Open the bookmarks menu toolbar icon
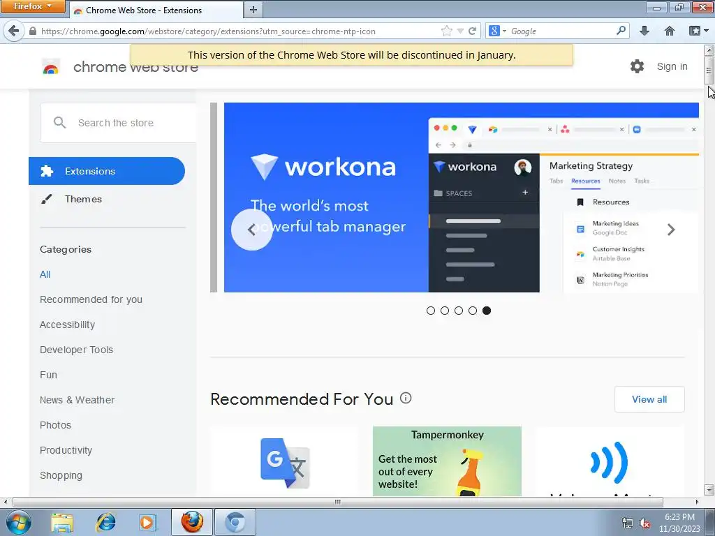 (x=695, y=31)
